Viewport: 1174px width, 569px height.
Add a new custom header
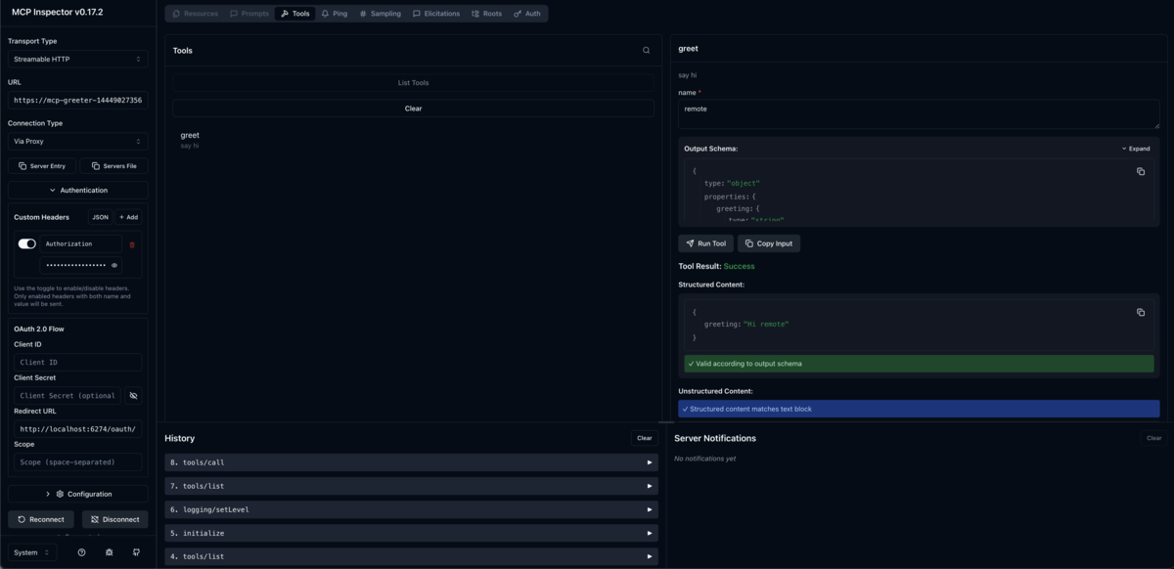[128, 217]
